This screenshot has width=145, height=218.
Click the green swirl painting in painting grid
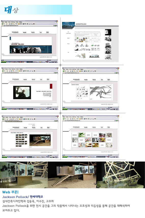click(82, 135)
